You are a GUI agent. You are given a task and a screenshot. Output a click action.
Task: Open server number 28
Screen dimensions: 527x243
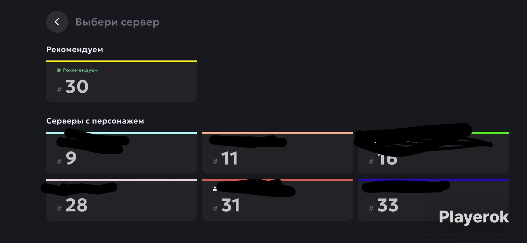121,200
